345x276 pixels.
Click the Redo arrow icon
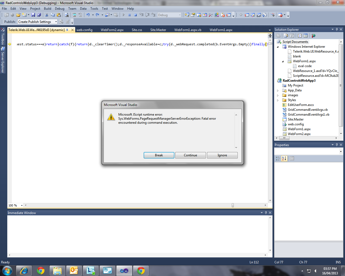coord(97,15)
